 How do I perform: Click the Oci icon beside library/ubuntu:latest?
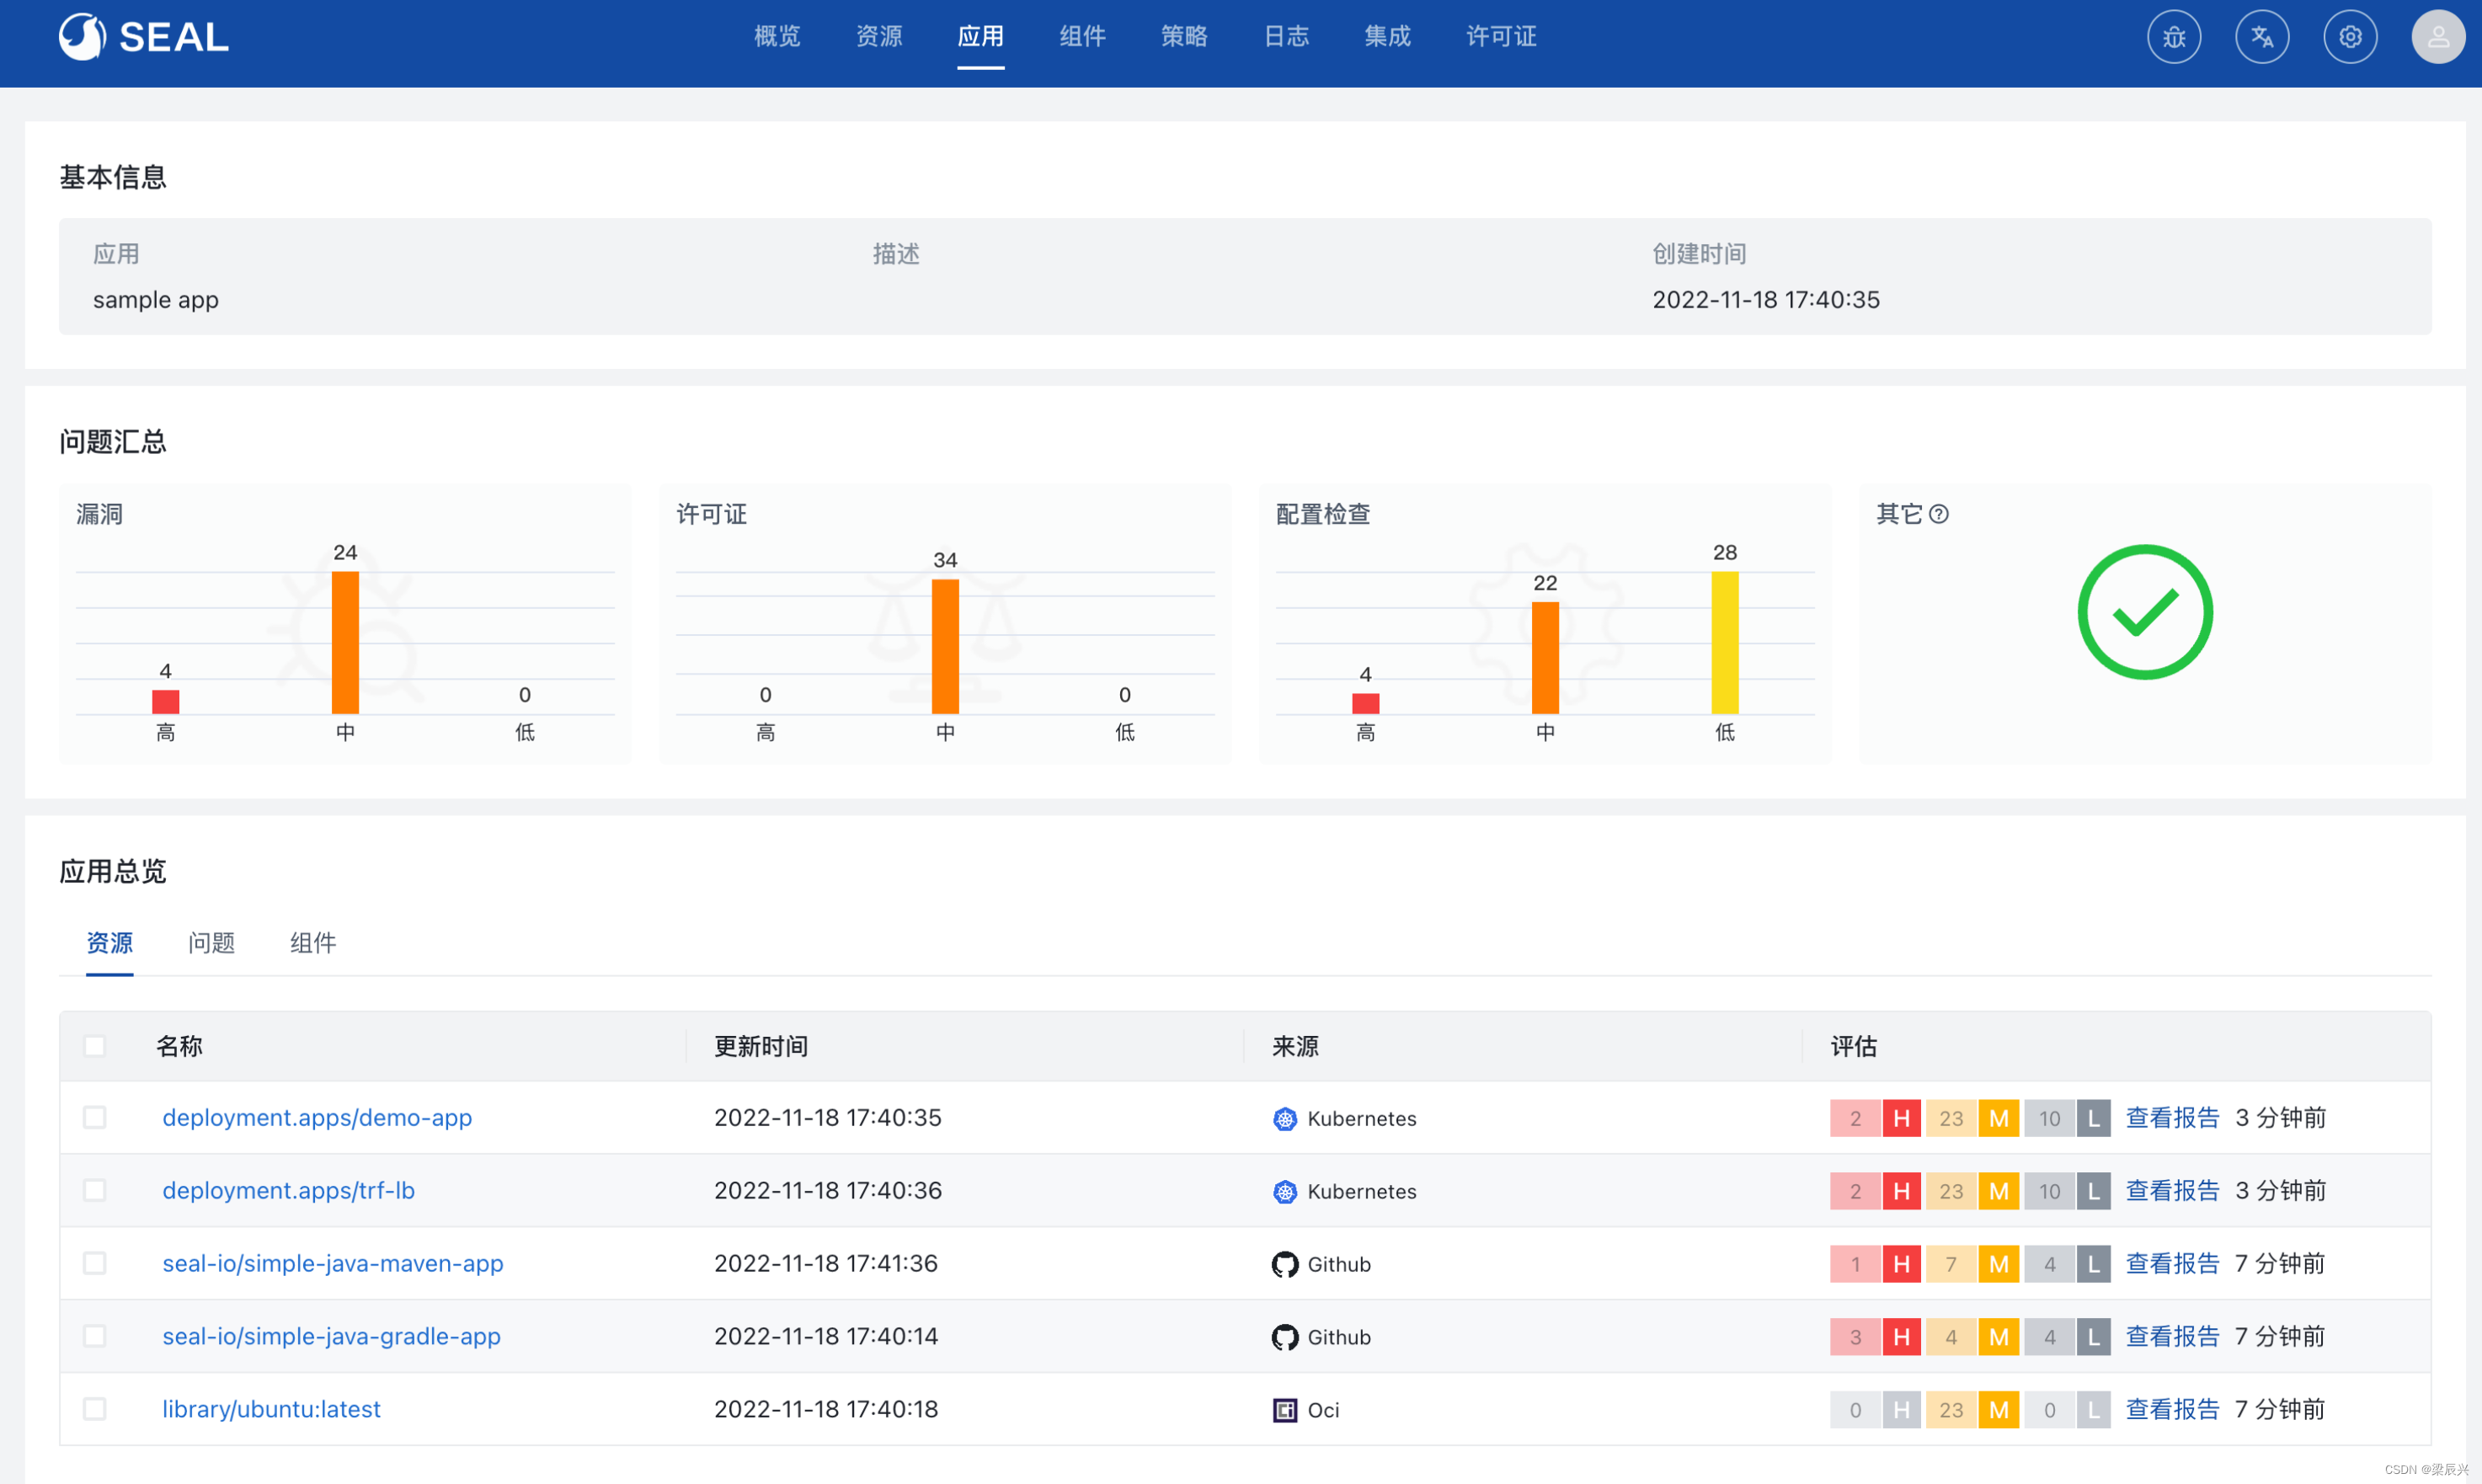coord(1284,1410)
